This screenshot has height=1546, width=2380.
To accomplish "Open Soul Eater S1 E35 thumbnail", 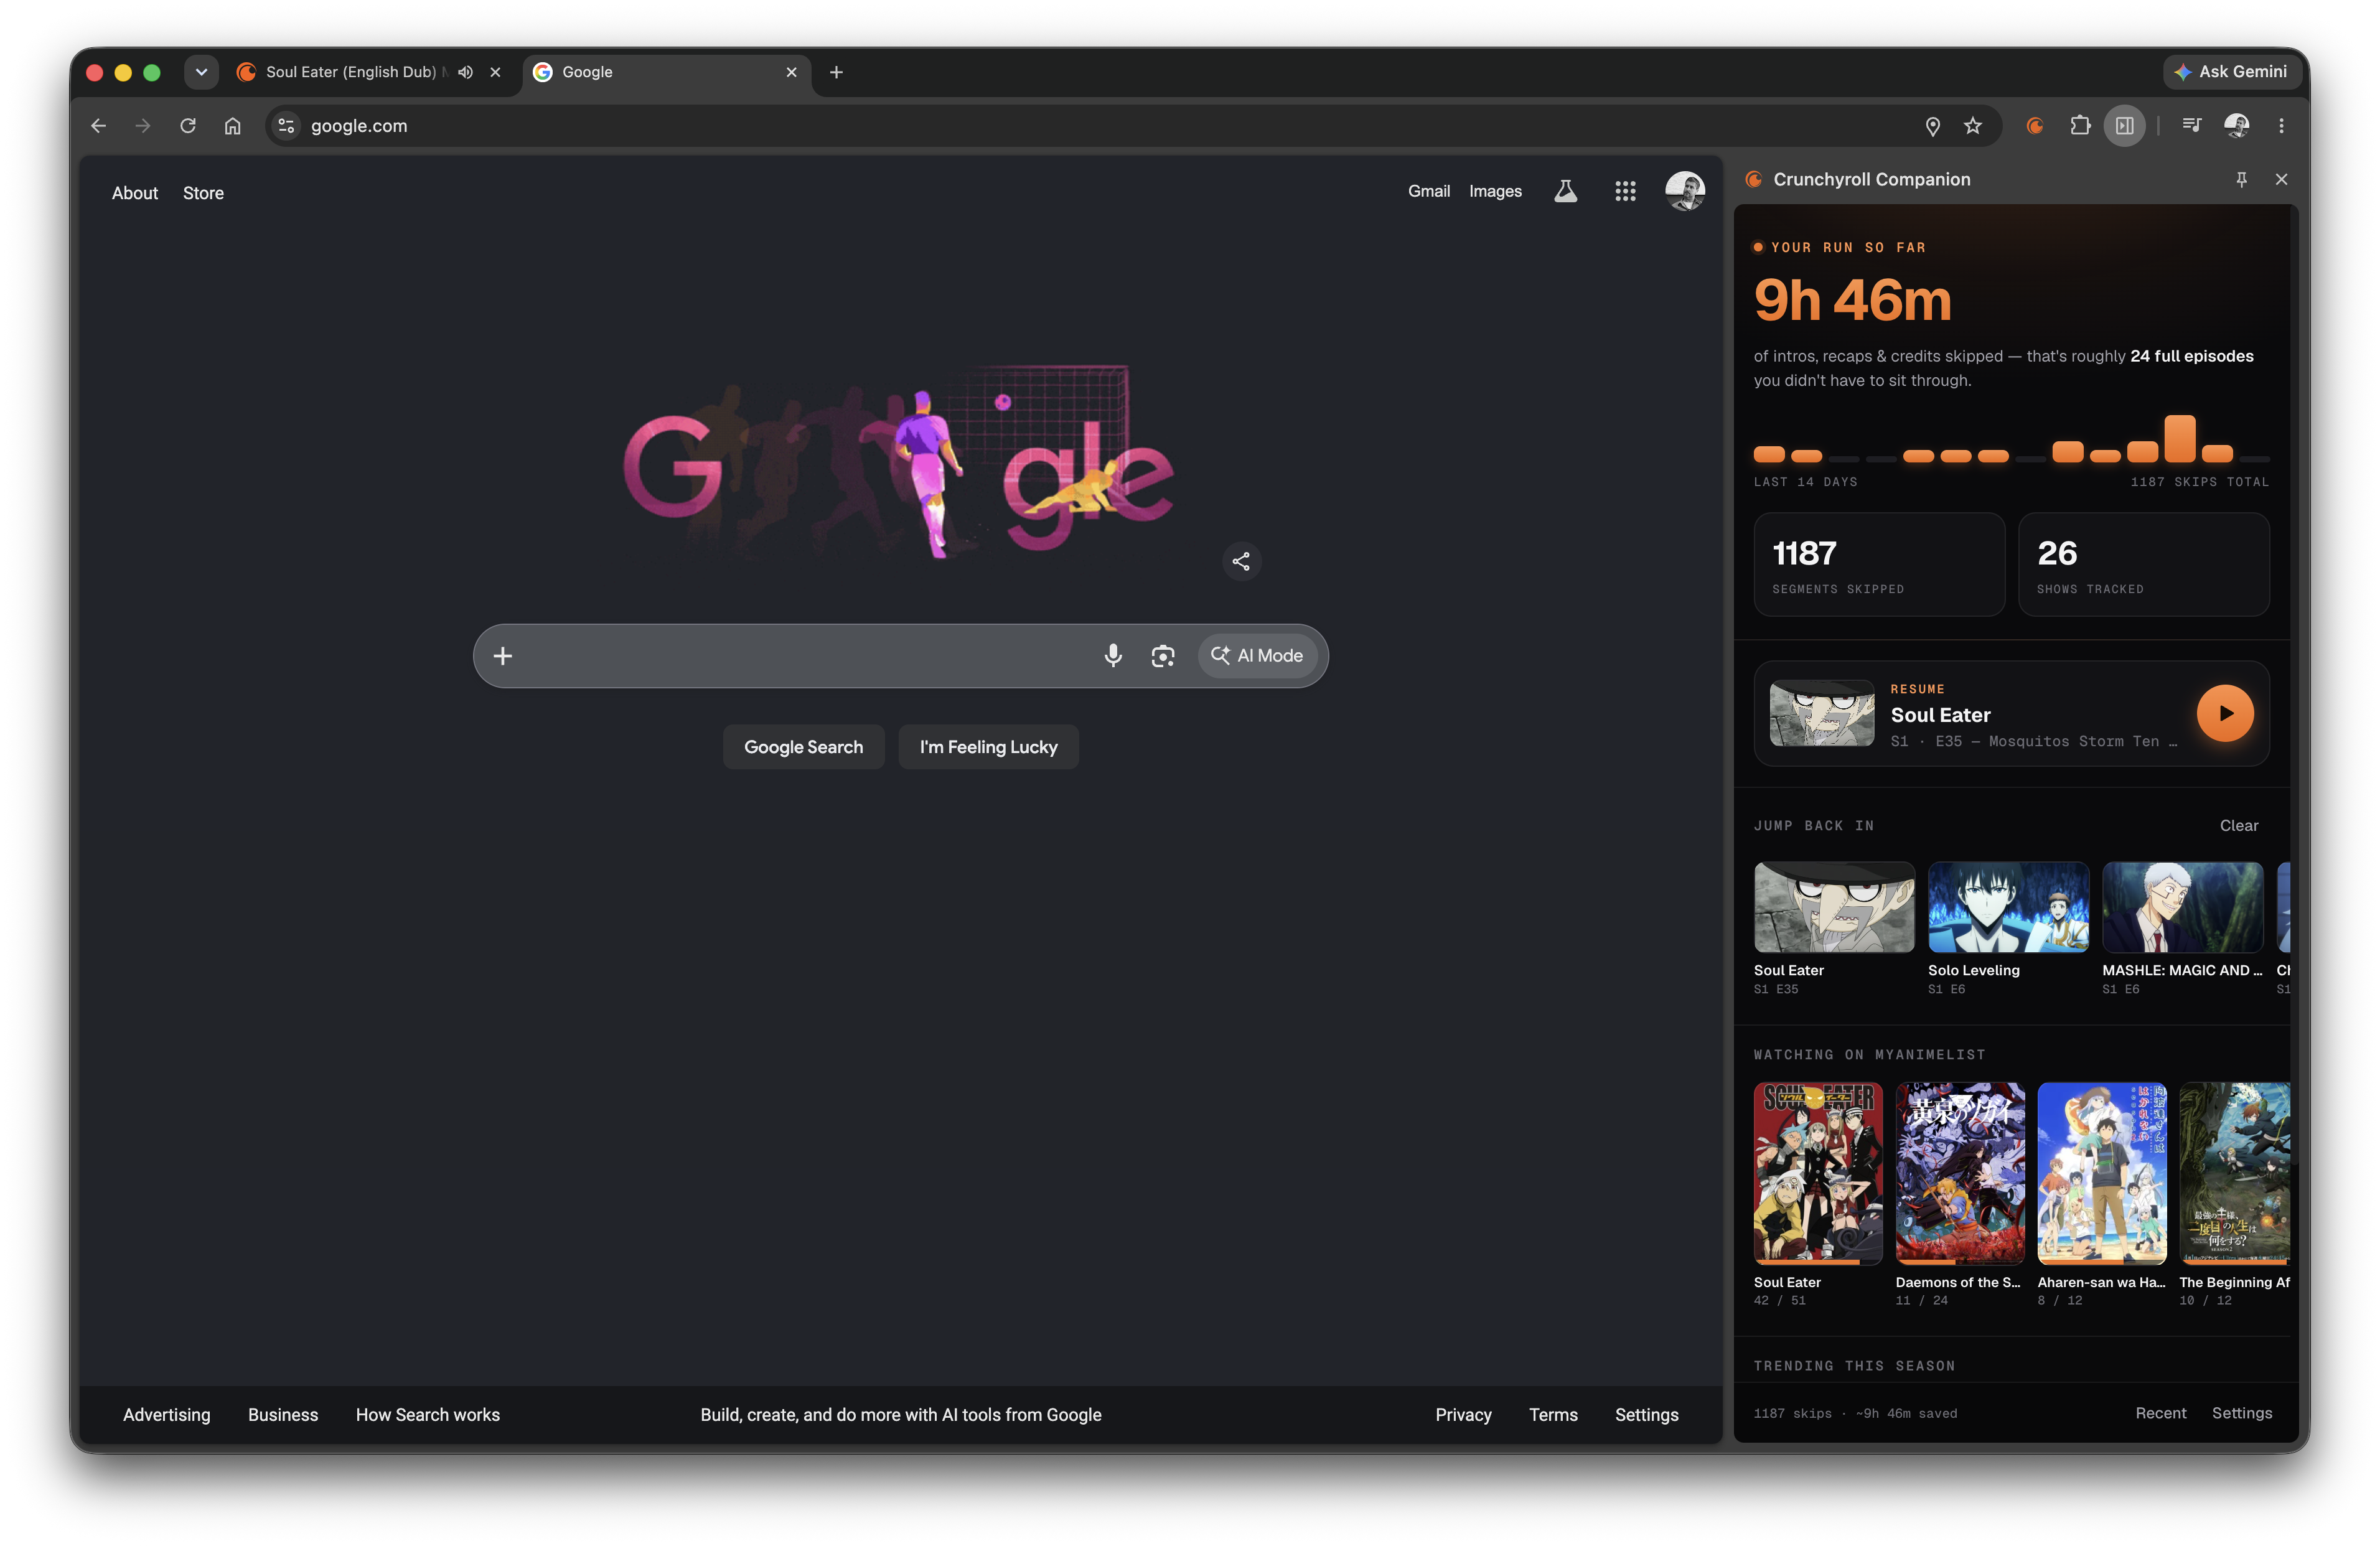I will click(1834, 907).
